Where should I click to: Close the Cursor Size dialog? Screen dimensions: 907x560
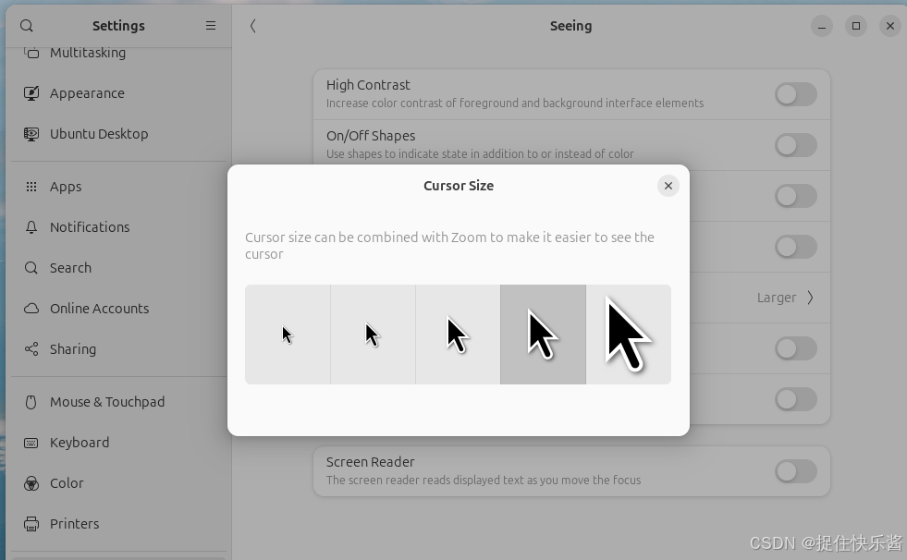[668, 186]
